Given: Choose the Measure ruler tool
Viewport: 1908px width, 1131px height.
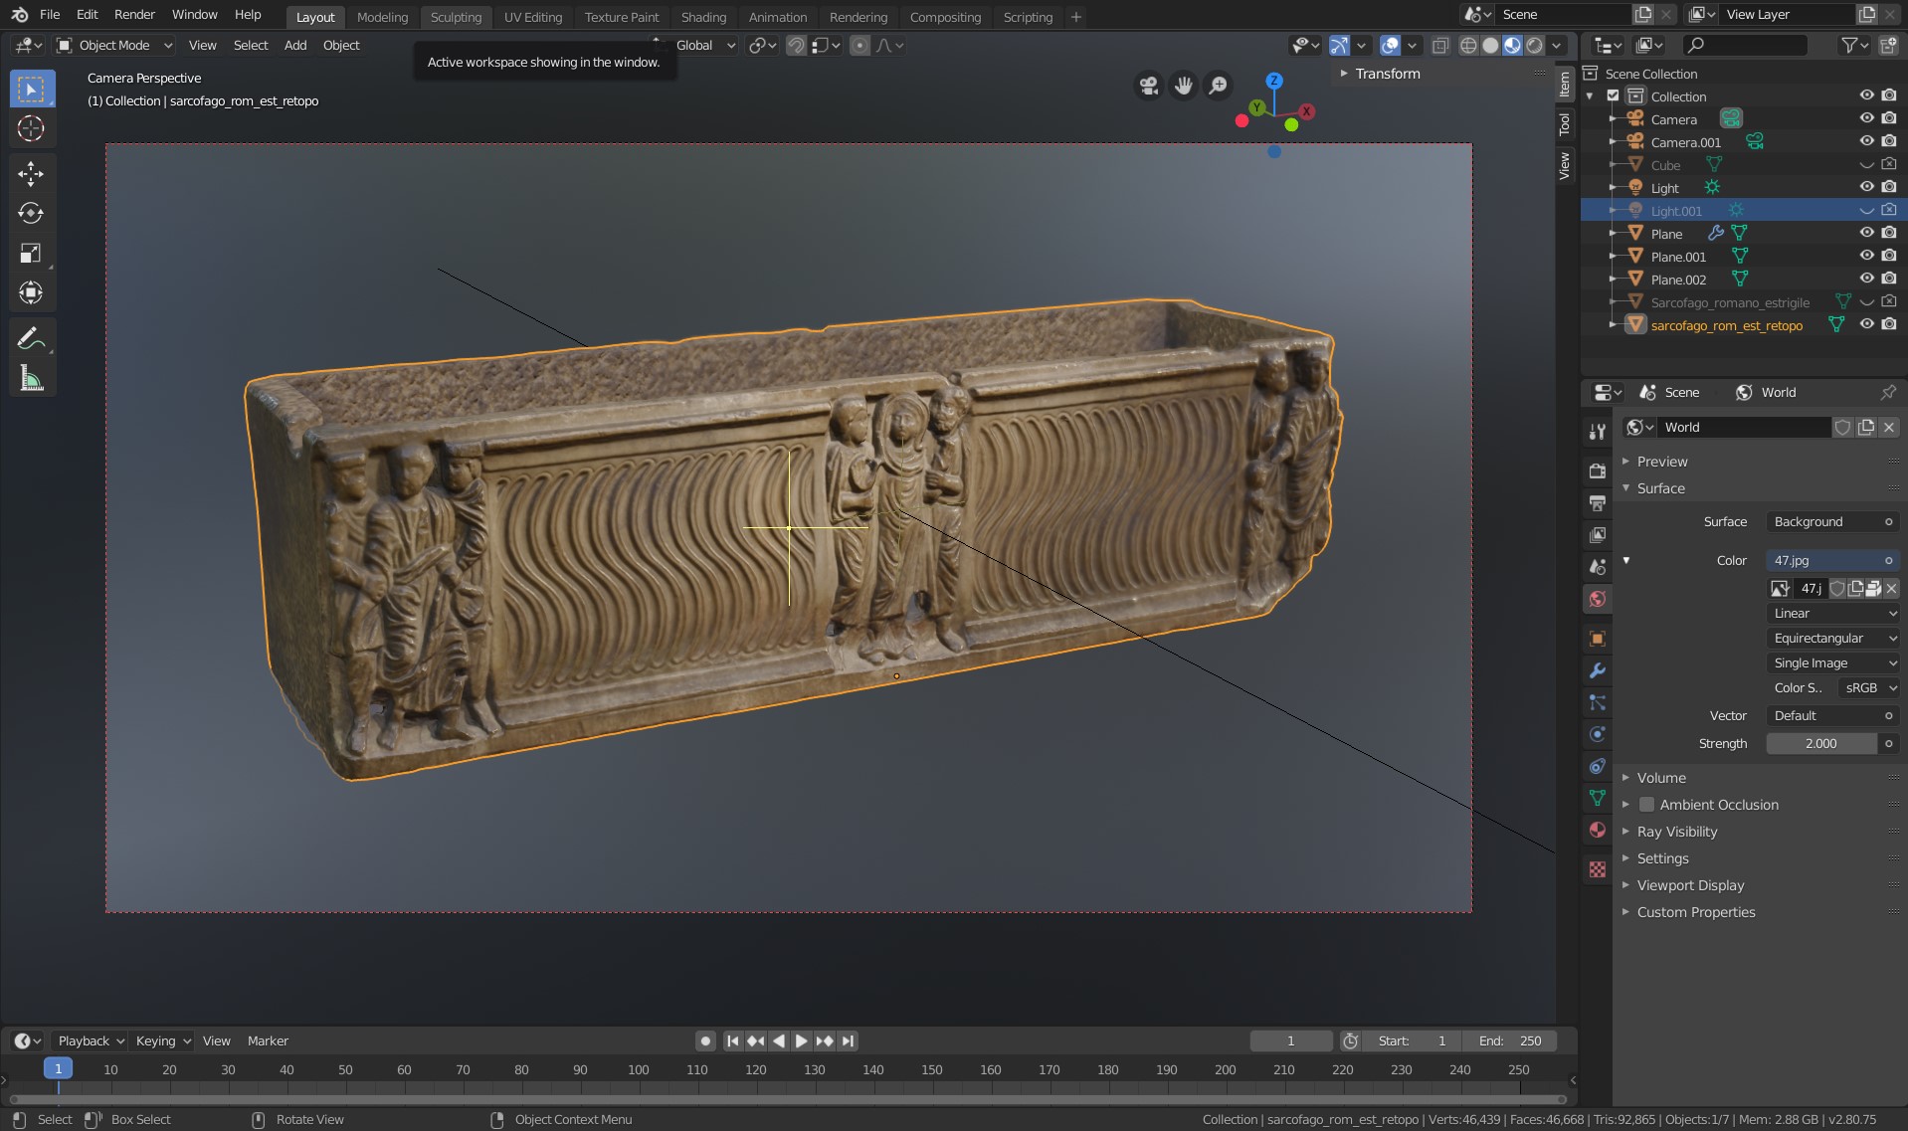Looking at the screenshot, I should 31,379.
